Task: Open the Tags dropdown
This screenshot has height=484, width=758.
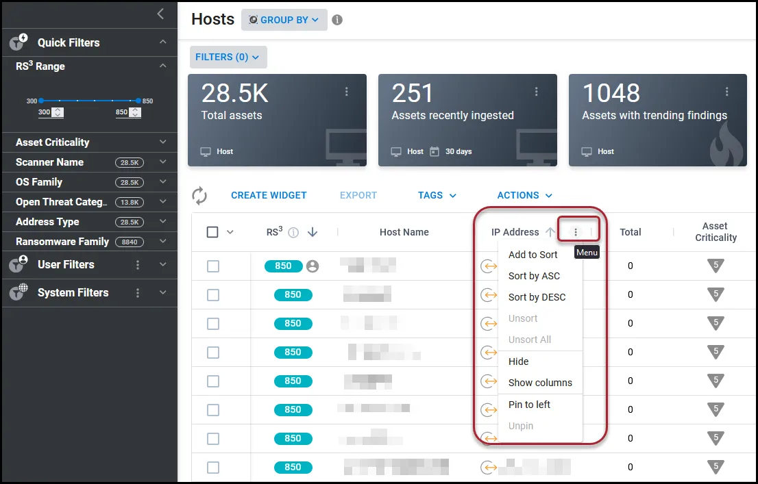Action: point(437,195)
